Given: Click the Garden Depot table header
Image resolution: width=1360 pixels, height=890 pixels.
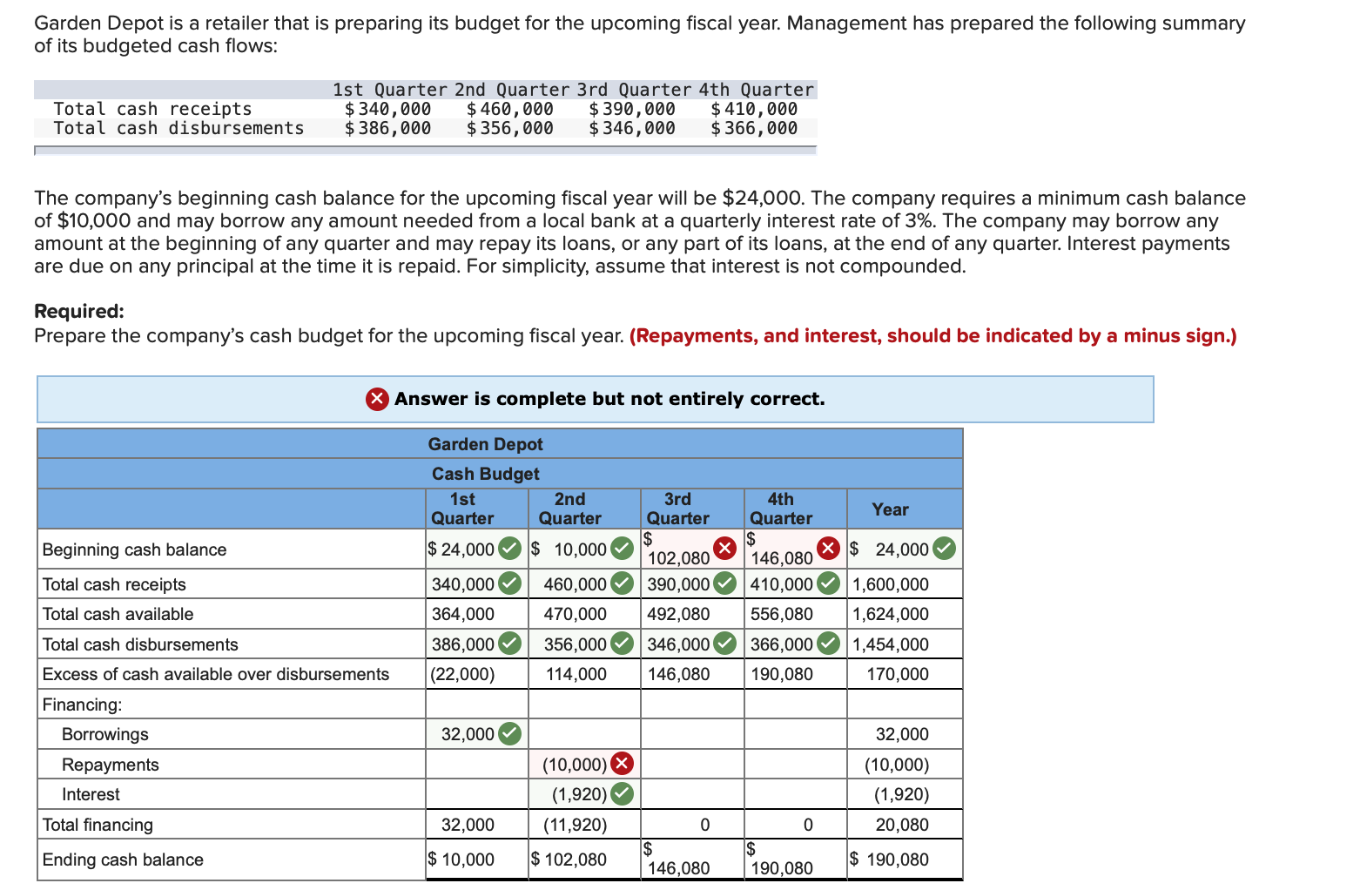Looking at the screenshot, I should click(485, 444).
